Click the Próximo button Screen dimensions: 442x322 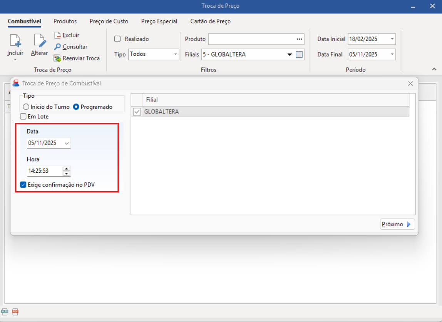(397, 224)
